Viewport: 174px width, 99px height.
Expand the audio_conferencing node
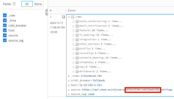pos(77,21)
